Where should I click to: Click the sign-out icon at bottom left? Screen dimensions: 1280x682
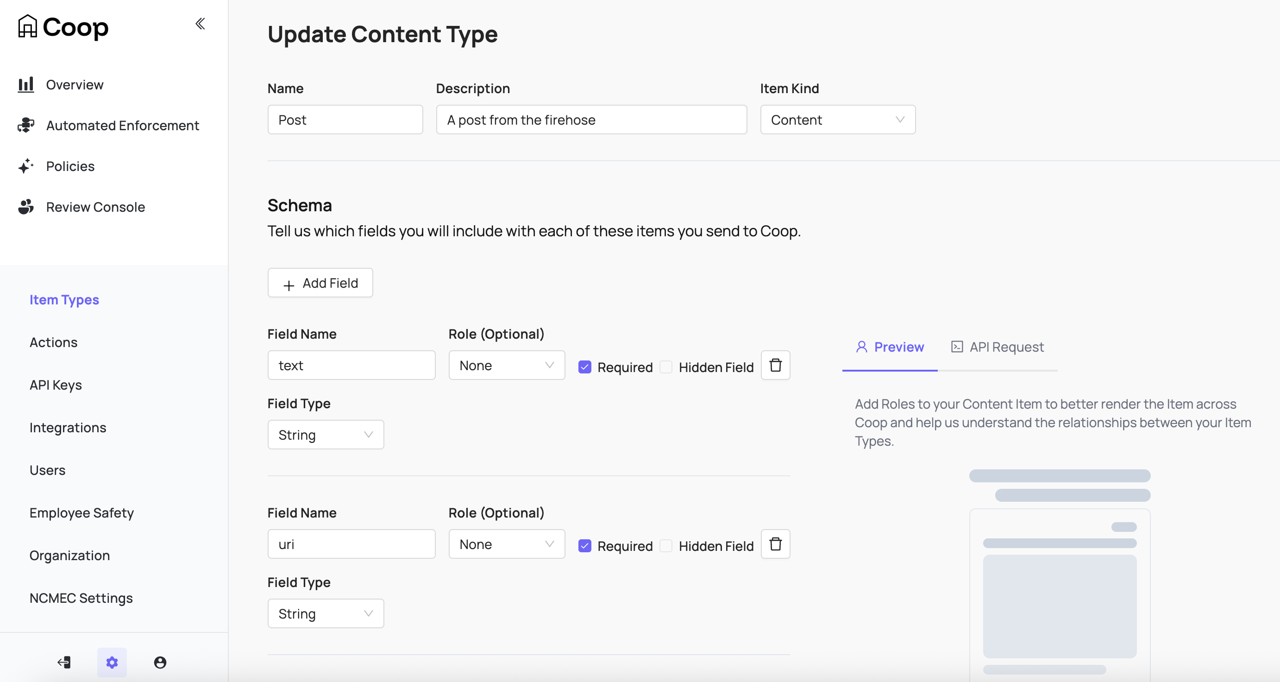pos(63,662)
